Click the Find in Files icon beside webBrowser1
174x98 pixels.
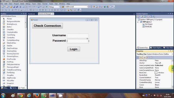[63, 7]
